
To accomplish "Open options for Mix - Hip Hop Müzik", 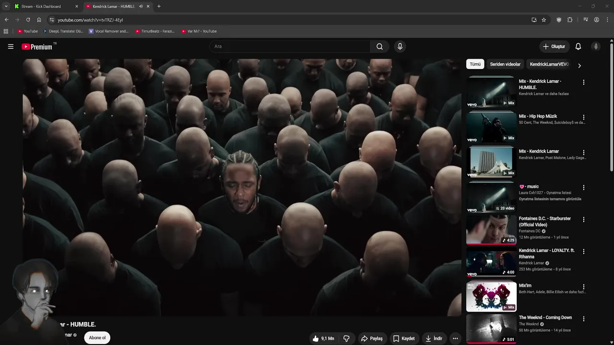I will 584,117.
